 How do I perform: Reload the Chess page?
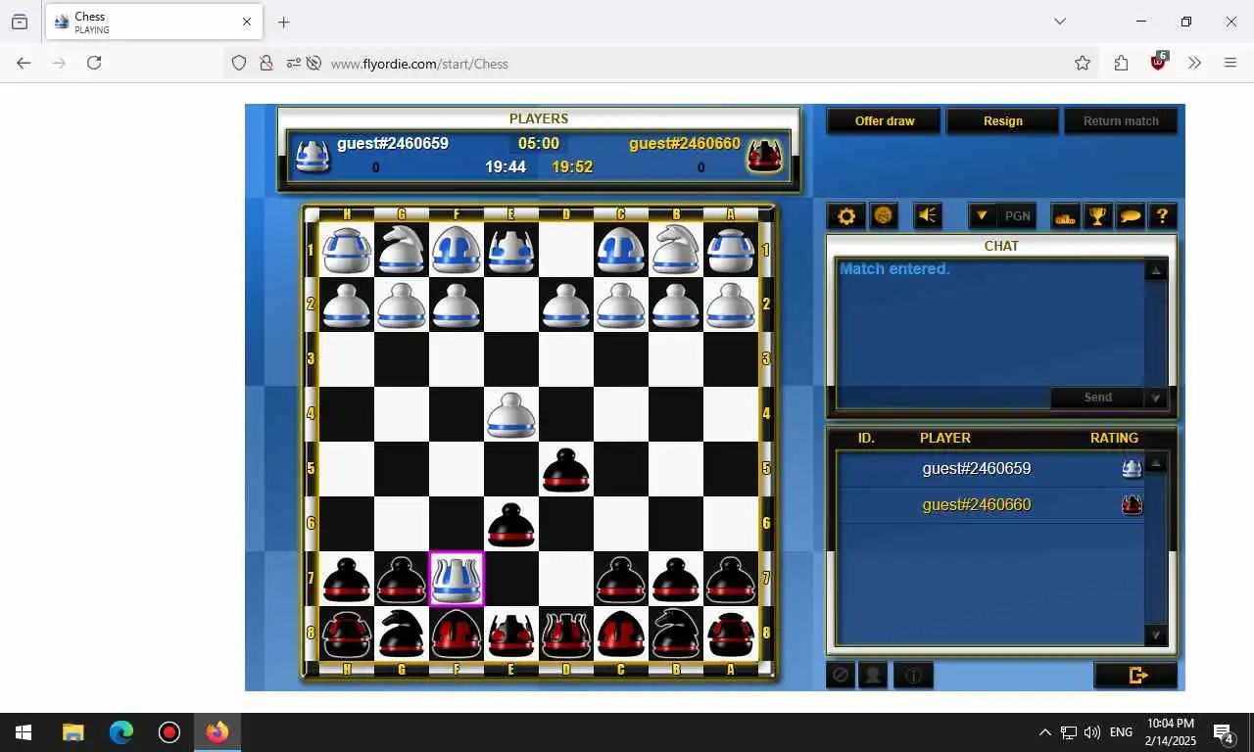point(94,63)
